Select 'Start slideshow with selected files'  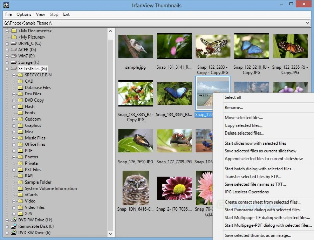(x=255, y=143)
